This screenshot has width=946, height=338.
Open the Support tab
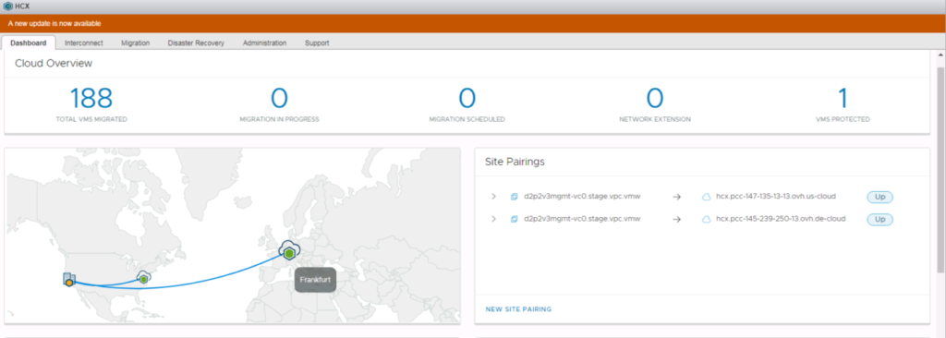[x=317, y=42]
